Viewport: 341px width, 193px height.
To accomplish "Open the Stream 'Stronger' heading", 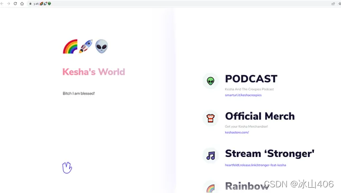I will click(x=269, y=153).
